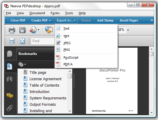Choose JPEG export format
The height and width of the screenshot is (120, 158).
[86, 43]
